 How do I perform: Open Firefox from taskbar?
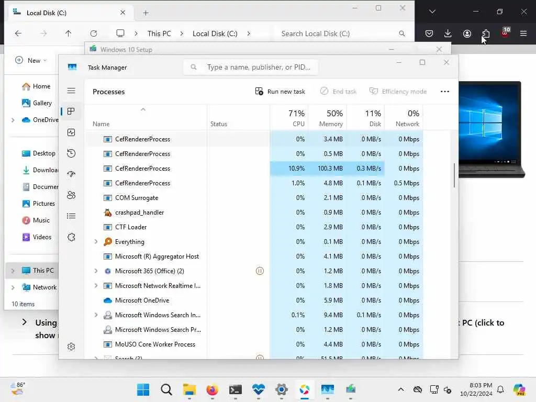212,389
